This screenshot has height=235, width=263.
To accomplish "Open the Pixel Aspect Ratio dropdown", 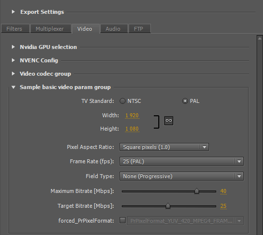I will click(x=164, y=147).
